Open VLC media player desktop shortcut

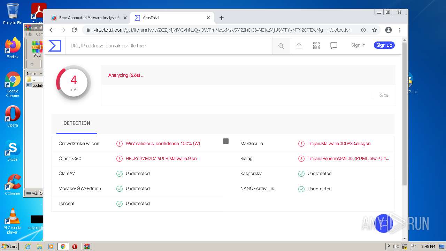(13, 221)
